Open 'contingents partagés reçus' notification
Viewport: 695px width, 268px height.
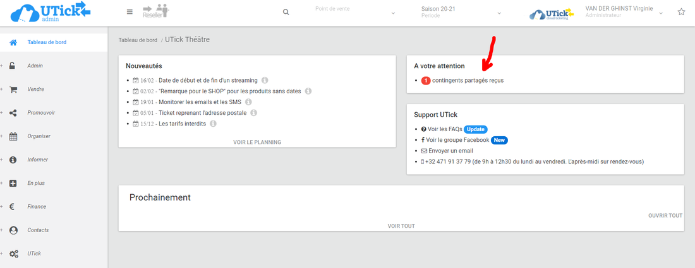468,81
